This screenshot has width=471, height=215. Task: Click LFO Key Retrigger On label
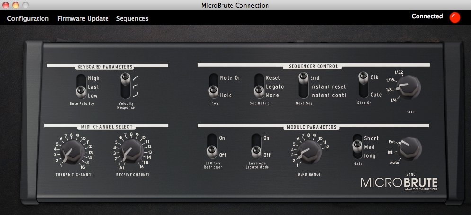222,138
